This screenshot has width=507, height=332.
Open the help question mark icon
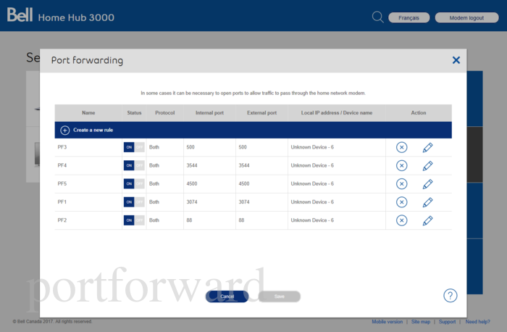(x=450, y=295)
